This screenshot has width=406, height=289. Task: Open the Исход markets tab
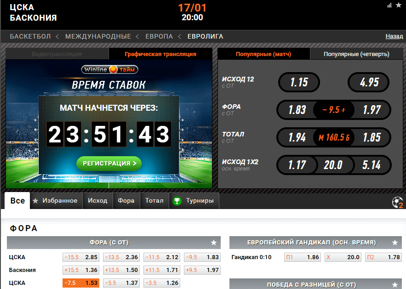click(x=97, y=200)
